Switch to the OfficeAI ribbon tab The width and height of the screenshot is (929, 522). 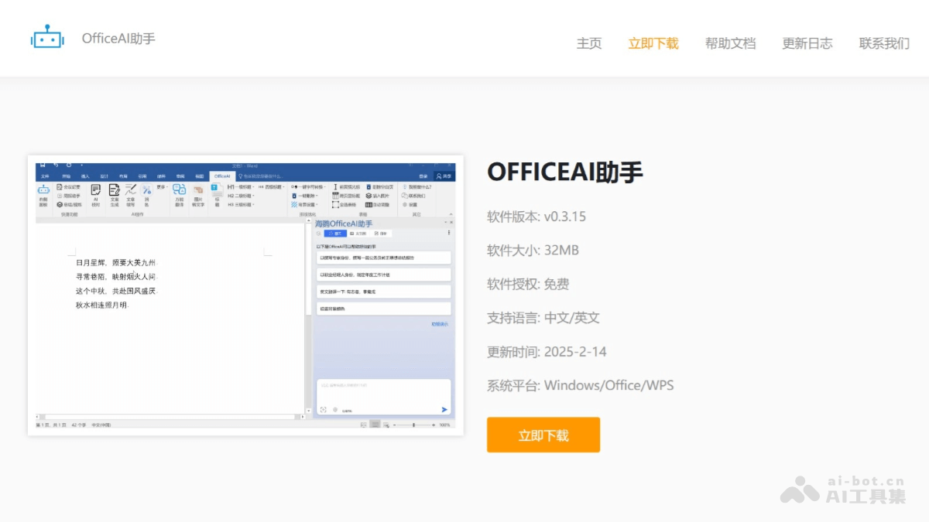223,176
